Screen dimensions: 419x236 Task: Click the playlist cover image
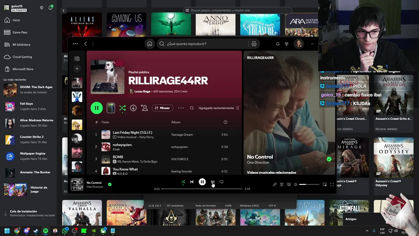[107, 77]
